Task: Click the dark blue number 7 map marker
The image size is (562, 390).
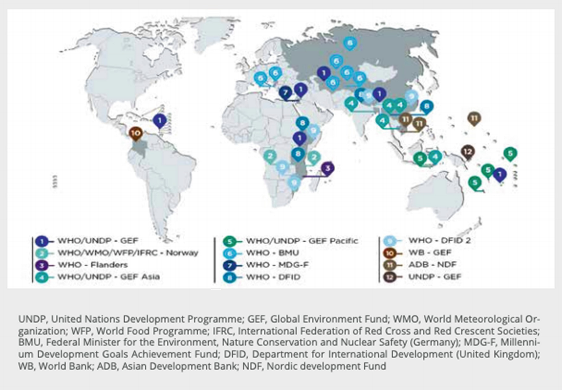Action: tap(285, 93)
